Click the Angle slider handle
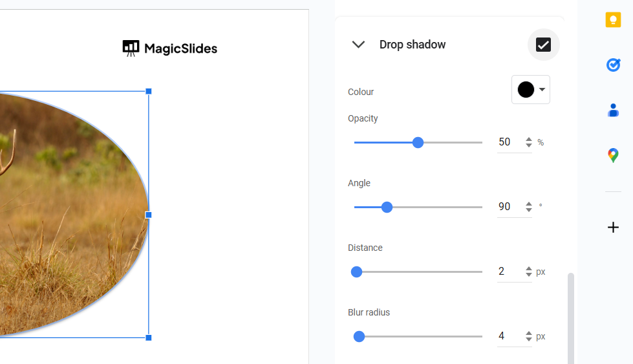The image size is (633, 364). tap(387, 207)
